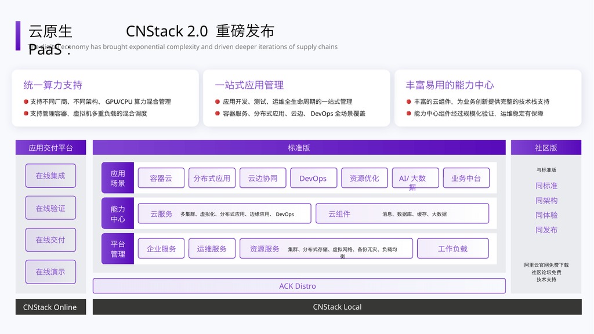Viewport: 594px width, 334px height.
Task: Click the 阿里云官网免费下载 text
Action: 546,265
